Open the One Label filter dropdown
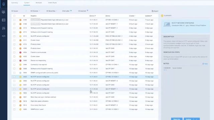The height and width of the screenshot is (120, 214). tap(67, 11)
